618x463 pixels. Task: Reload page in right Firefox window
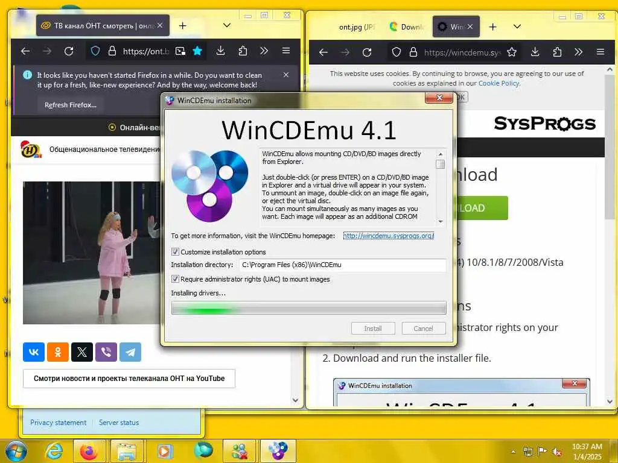(367, 52)
